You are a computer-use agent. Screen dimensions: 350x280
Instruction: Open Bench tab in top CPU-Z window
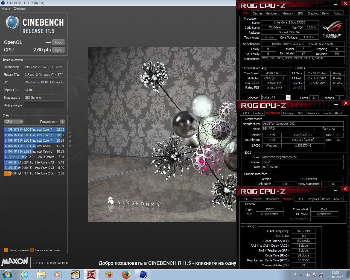pos(326,13)
